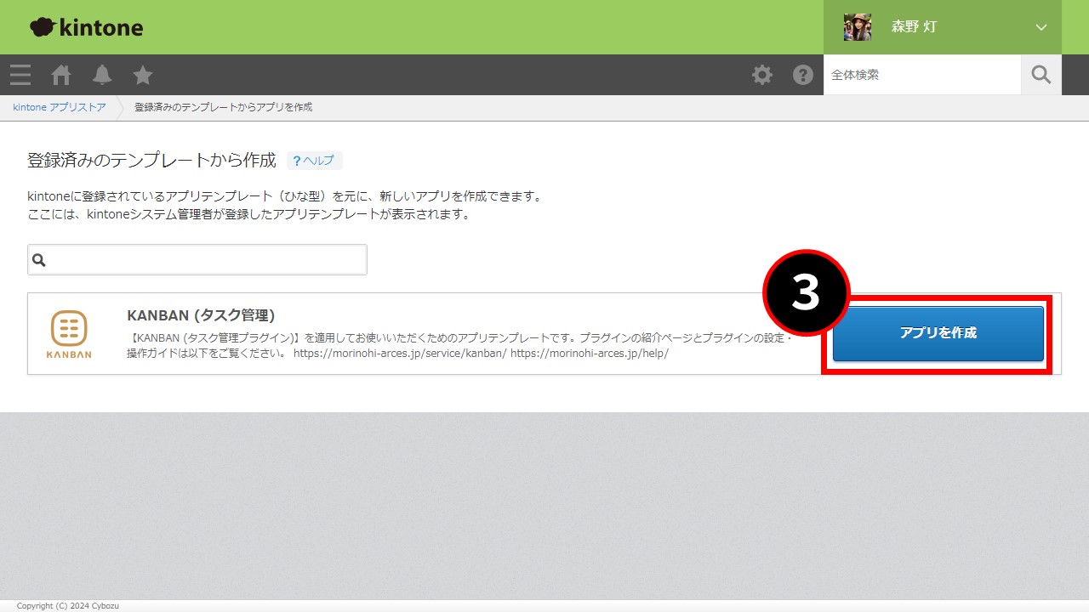Click the question mark help icon in header
Viewport: 1089px width, 612px height.
pyautogui.click(x=803, y=75)
